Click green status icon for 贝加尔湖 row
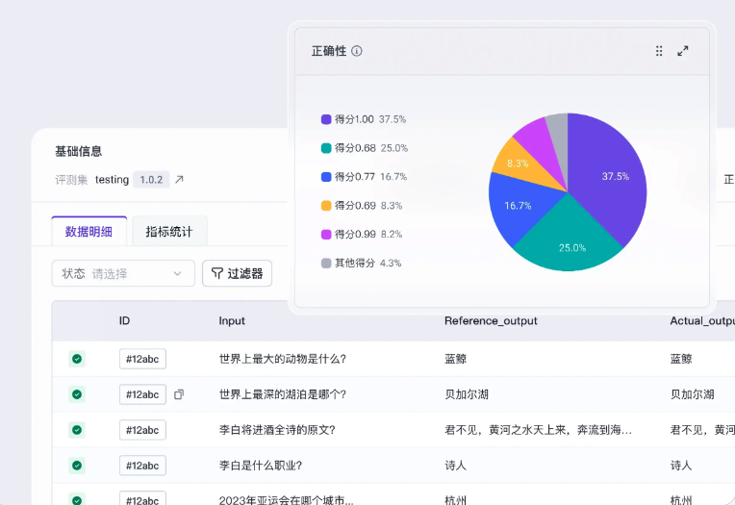Screen dimensions: 735x505 pyautogui.click(x=77, y=394)
